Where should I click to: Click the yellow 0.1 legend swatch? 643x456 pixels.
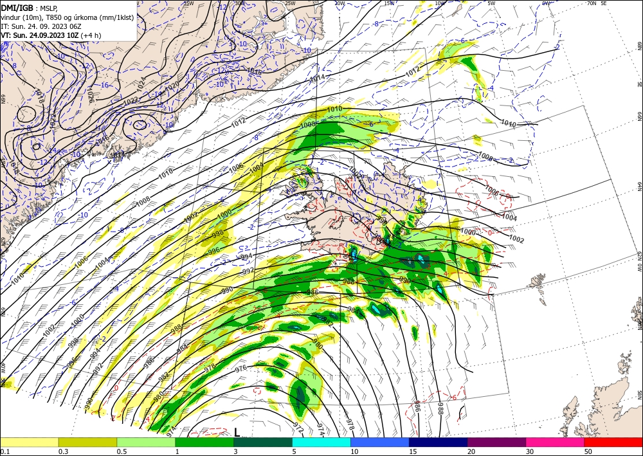coord(29,442)
